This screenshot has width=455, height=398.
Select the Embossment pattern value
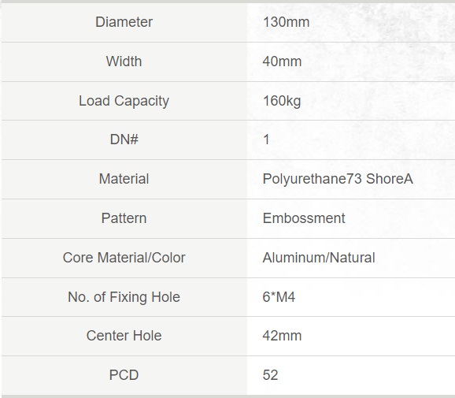coord(304,218)
